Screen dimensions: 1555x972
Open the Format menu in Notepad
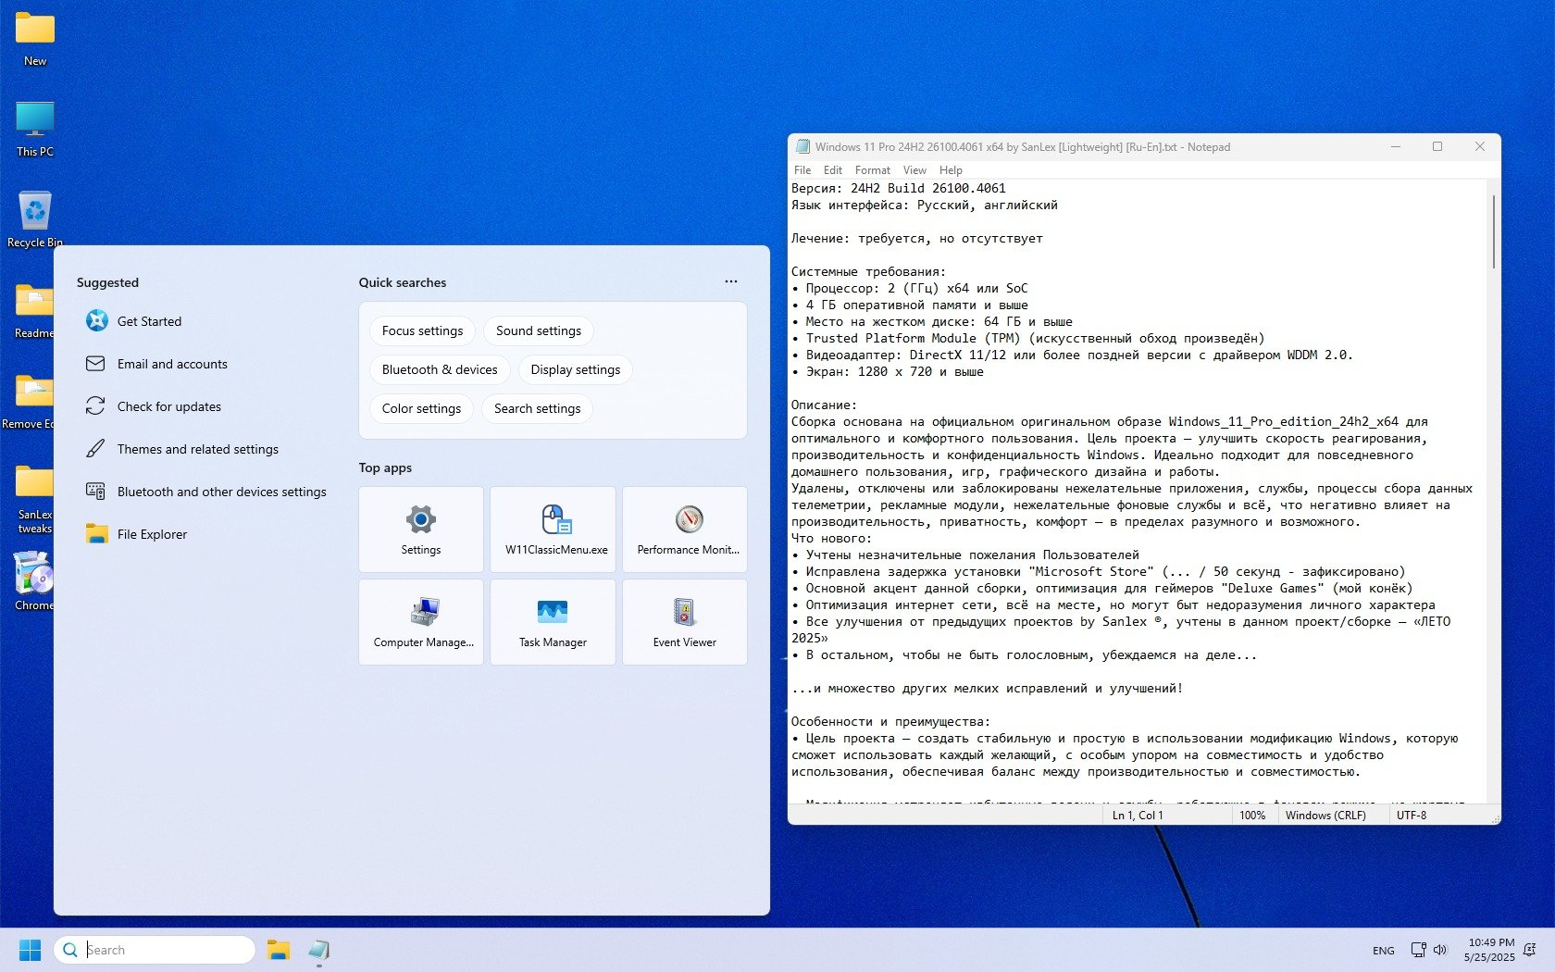coord(872,170)
